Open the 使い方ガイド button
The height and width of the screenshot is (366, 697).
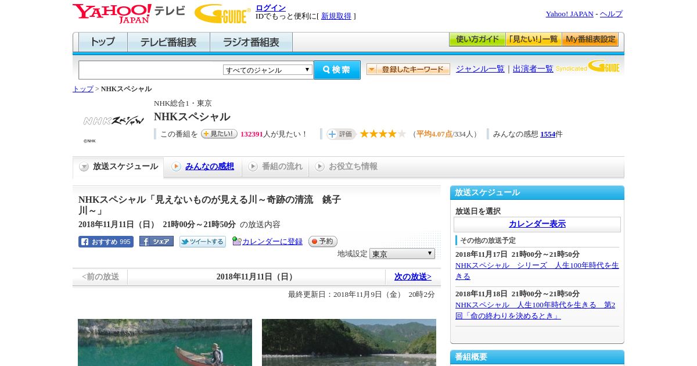pyautogui.click(x=477, y=40)
